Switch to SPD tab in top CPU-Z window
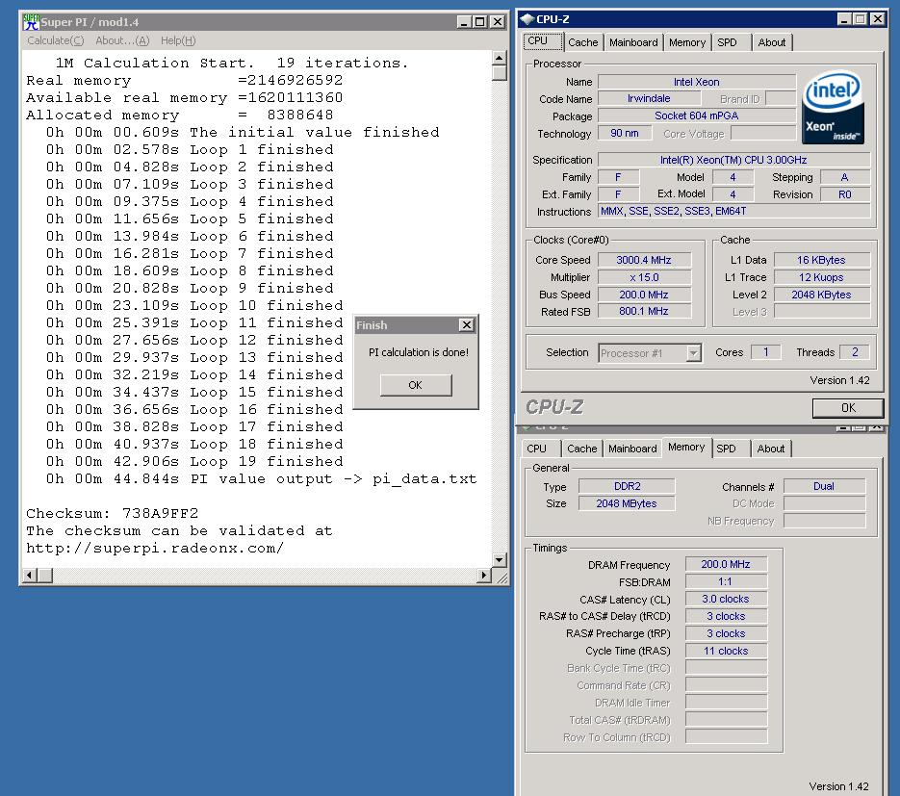The image size is (900, 796). point(727,42)
